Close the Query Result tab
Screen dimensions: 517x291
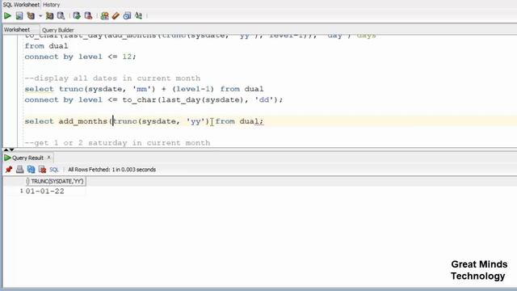click(x=48, y=158)
